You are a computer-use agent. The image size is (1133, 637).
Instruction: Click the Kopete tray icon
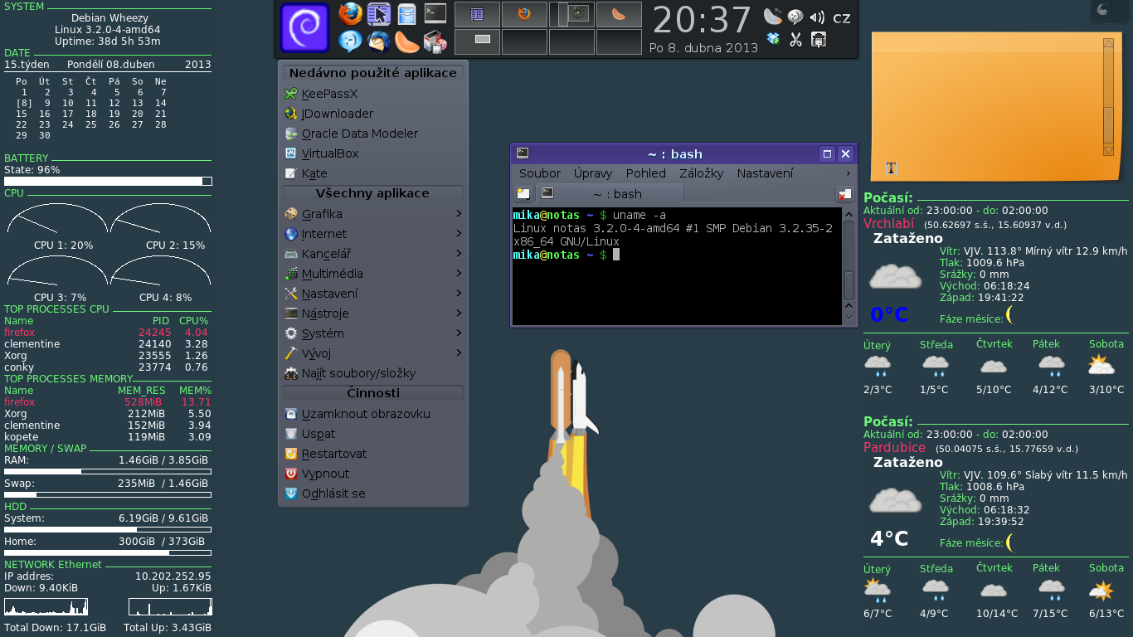point(795,17)
